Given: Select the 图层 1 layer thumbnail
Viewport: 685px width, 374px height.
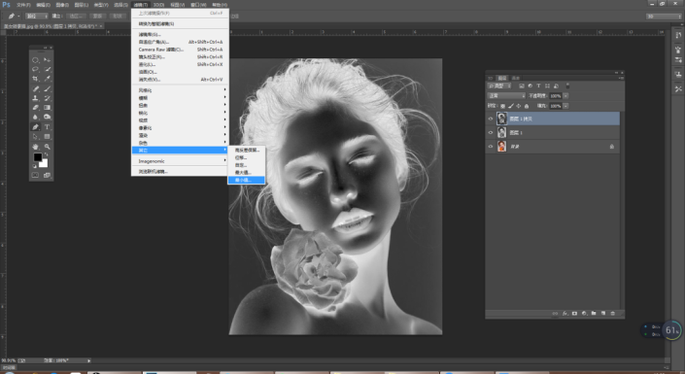Looking at the screenshot, I should point(501,132).
